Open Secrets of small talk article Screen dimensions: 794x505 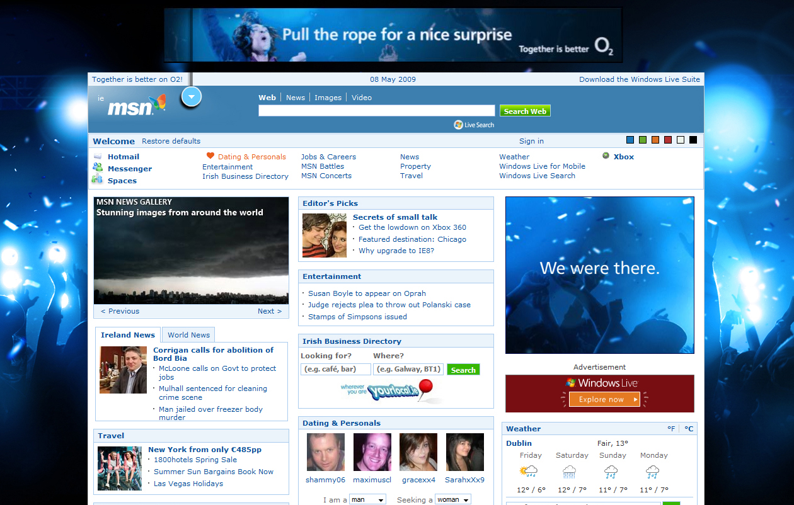[395, 217]
